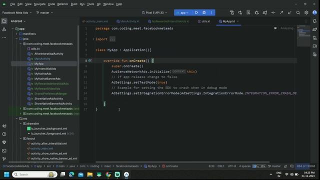Open the Android project view dropdown
Screen dimensions: 320x180
click(18, 21)
